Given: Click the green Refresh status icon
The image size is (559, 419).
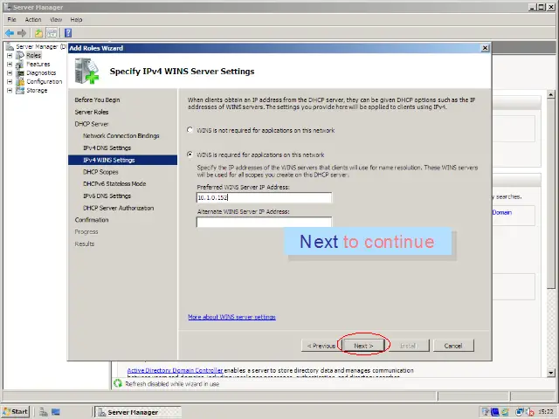Looking at the screenshot, I should pos(119,384).
